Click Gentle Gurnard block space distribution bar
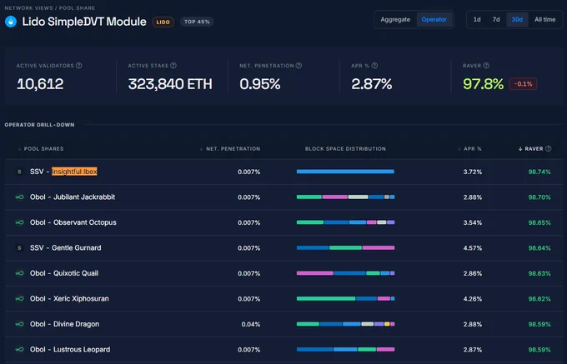 pyautogui.click(x=345, y=247)
